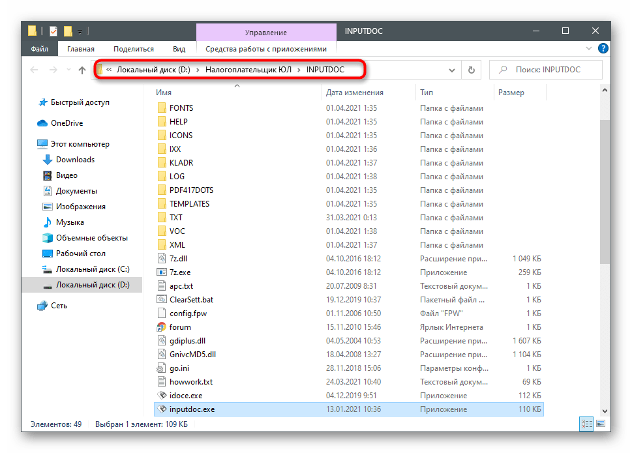Go forward with the right arrow
The image size is (632, 453).
53,70
